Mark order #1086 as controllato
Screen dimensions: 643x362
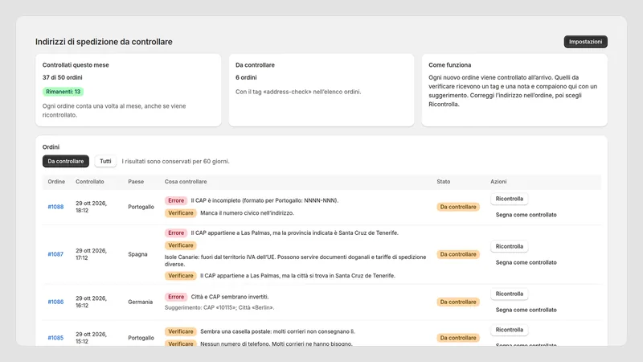(526, 310)
